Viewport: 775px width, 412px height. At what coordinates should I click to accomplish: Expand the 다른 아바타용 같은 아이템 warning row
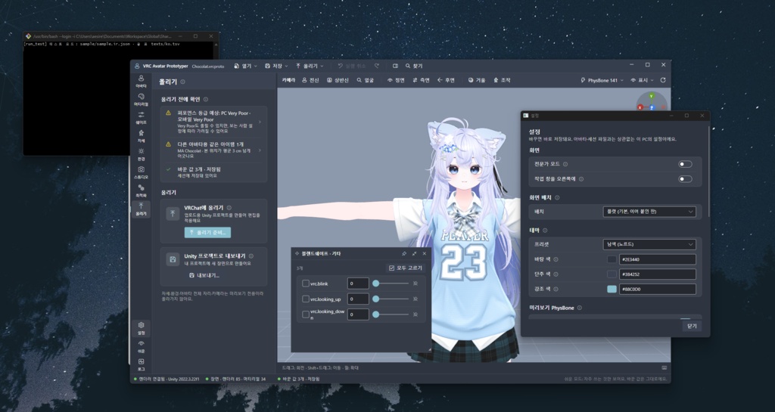click(213, 150)
